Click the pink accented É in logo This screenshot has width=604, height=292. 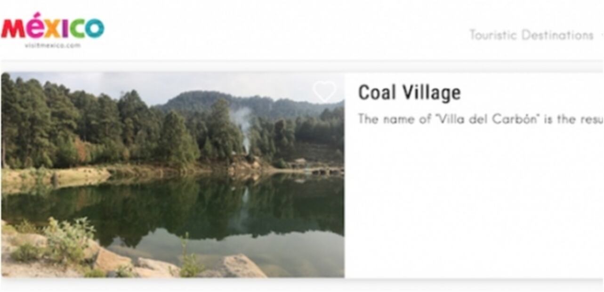(35, 26)
